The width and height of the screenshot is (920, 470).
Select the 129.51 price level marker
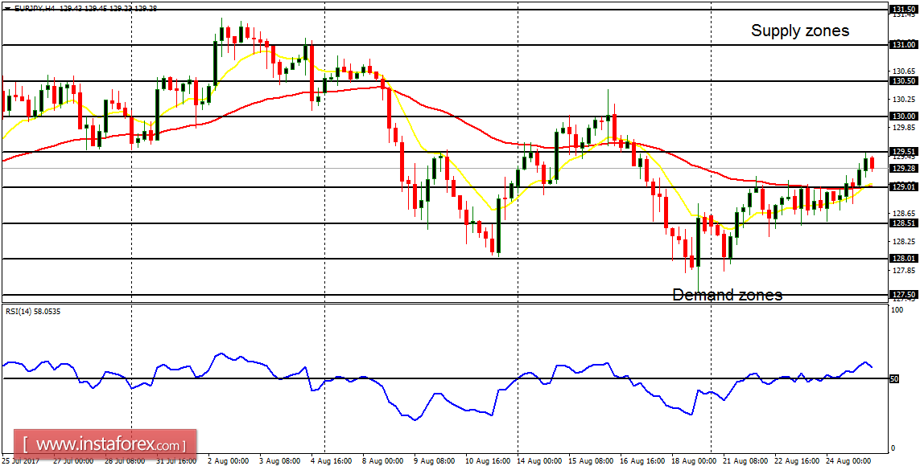click(903, 151)
